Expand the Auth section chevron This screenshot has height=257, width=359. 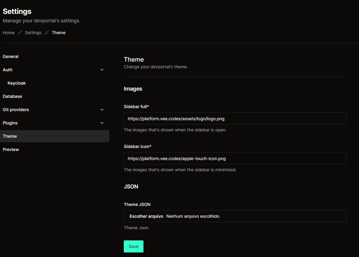(102, 70)
